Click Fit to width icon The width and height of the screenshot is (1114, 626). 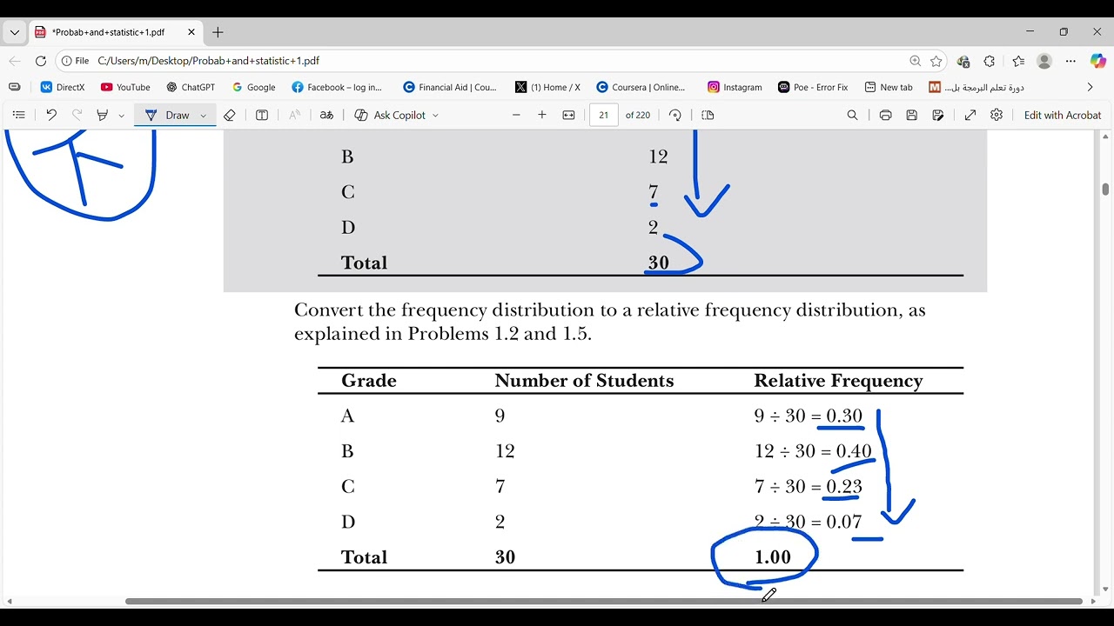point(568,115)
